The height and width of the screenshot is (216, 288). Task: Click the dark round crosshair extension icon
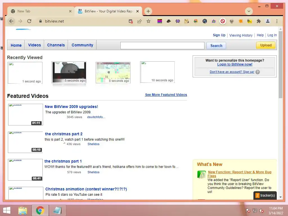[205, 21]
